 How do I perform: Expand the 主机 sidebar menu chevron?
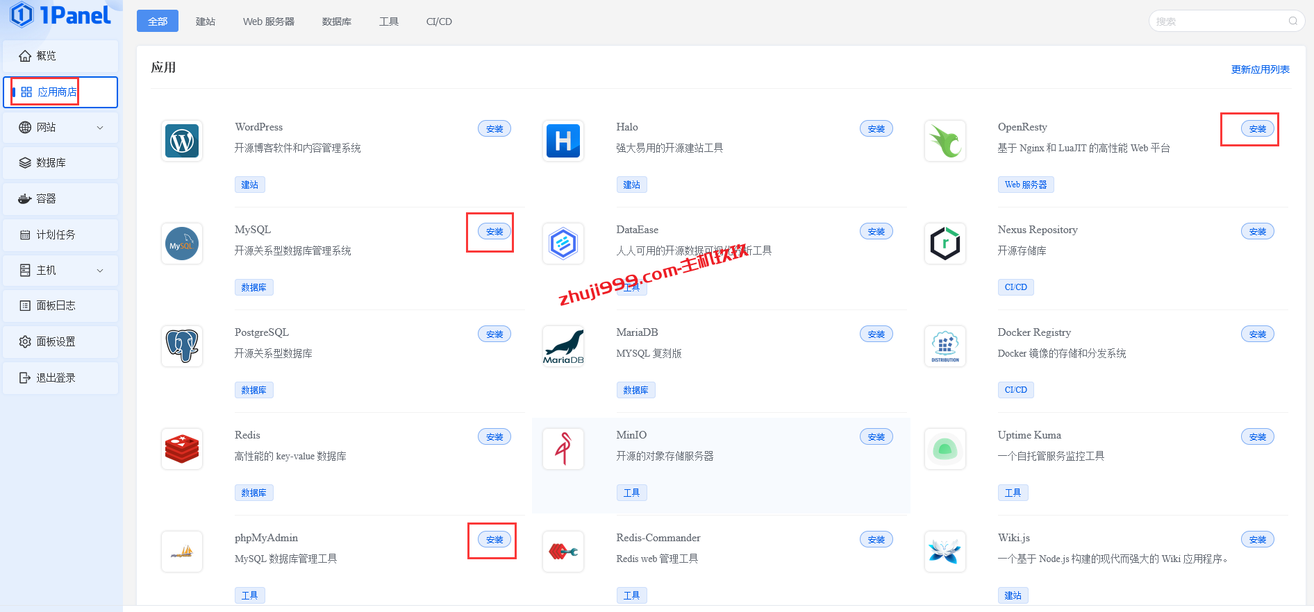[100, 271]
